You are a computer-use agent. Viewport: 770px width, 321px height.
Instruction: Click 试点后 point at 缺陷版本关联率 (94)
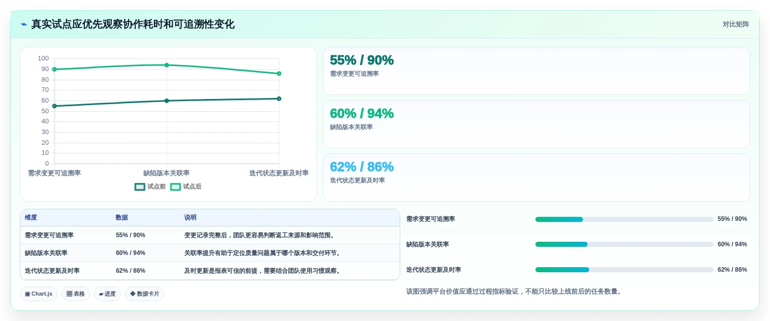[x=167, y=65]
